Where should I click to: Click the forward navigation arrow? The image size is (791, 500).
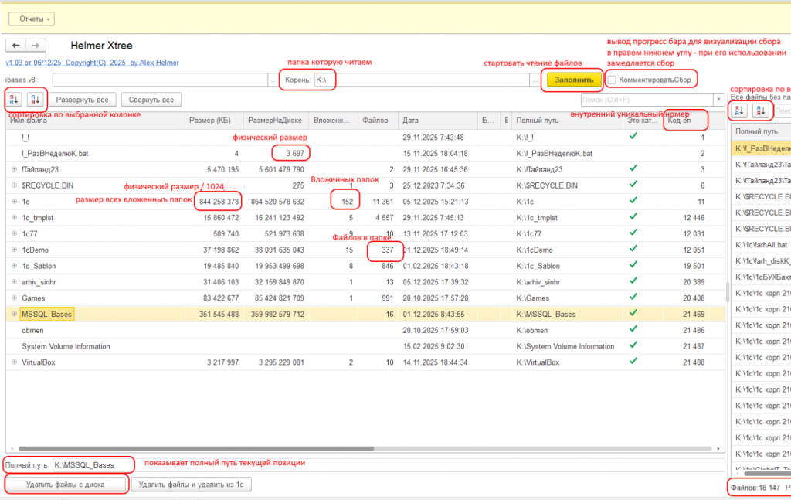pos(36,46)
